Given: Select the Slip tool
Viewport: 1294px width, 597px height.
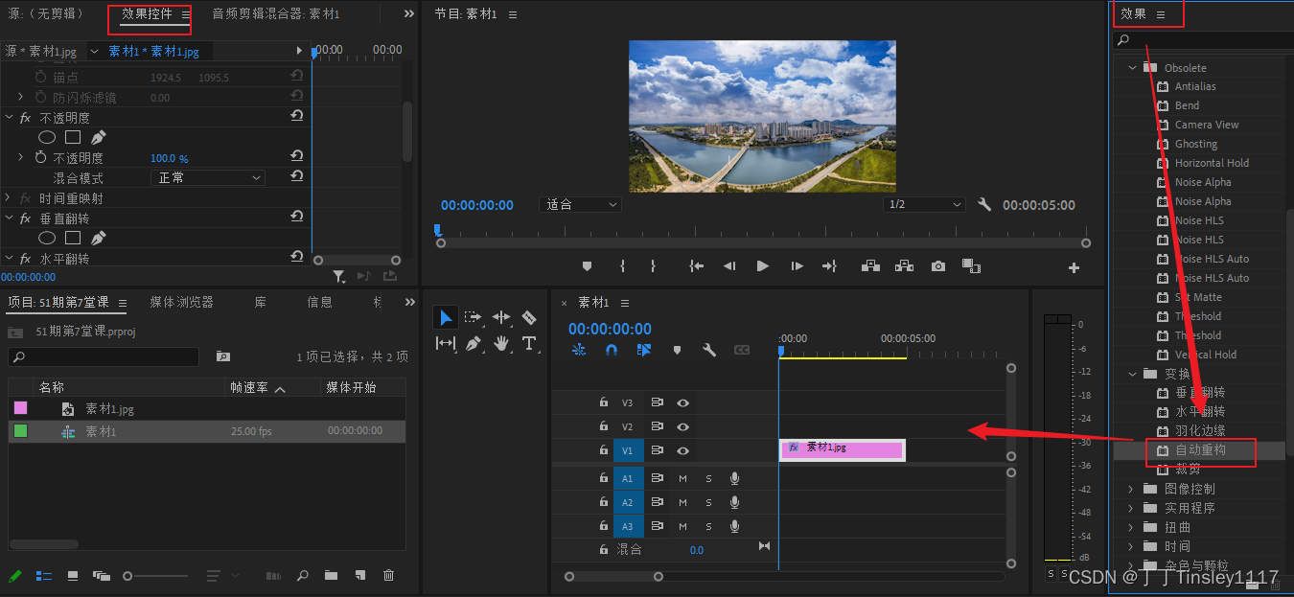Looking at the screenshot, I should coord(446,343).
